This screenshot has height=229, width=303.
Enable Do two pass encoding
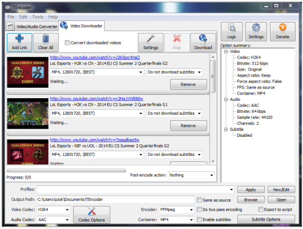point(199,209)
